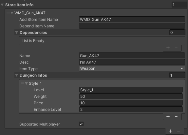Collapse the Store Item Info section
The width and height of the screenshot is (188, 135).
[2, 5]
